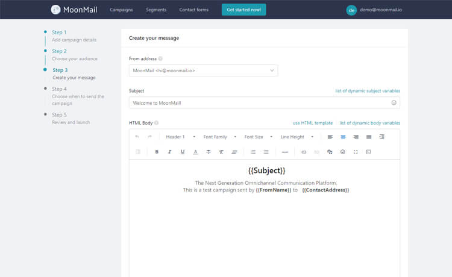Open the Contact forms page

pyautogui.click(x=193, y=10)
